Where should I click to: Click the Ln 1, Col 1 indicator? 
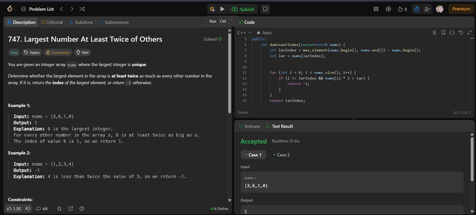click(x=462, y=113)
